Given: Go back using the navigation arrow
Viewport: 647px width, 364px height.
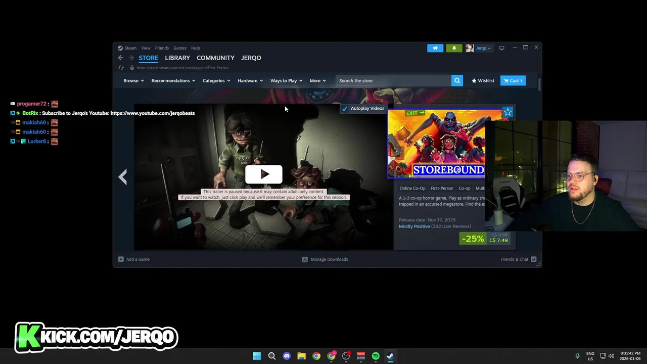Looking at the screenshot, I should click(120, 58).
